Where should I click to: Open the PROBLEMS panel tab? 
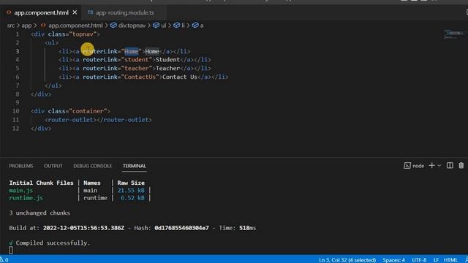21,166
